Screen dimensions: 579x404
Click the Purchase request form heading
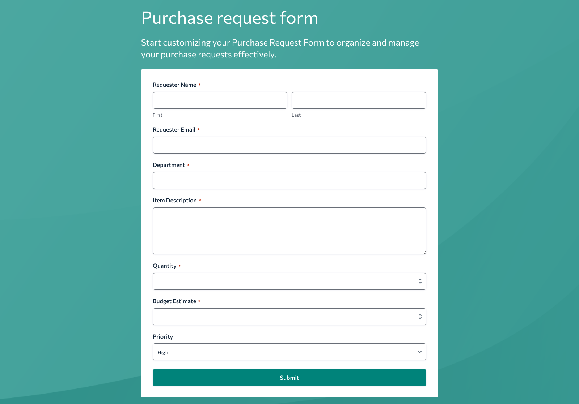tap(229, 18)
